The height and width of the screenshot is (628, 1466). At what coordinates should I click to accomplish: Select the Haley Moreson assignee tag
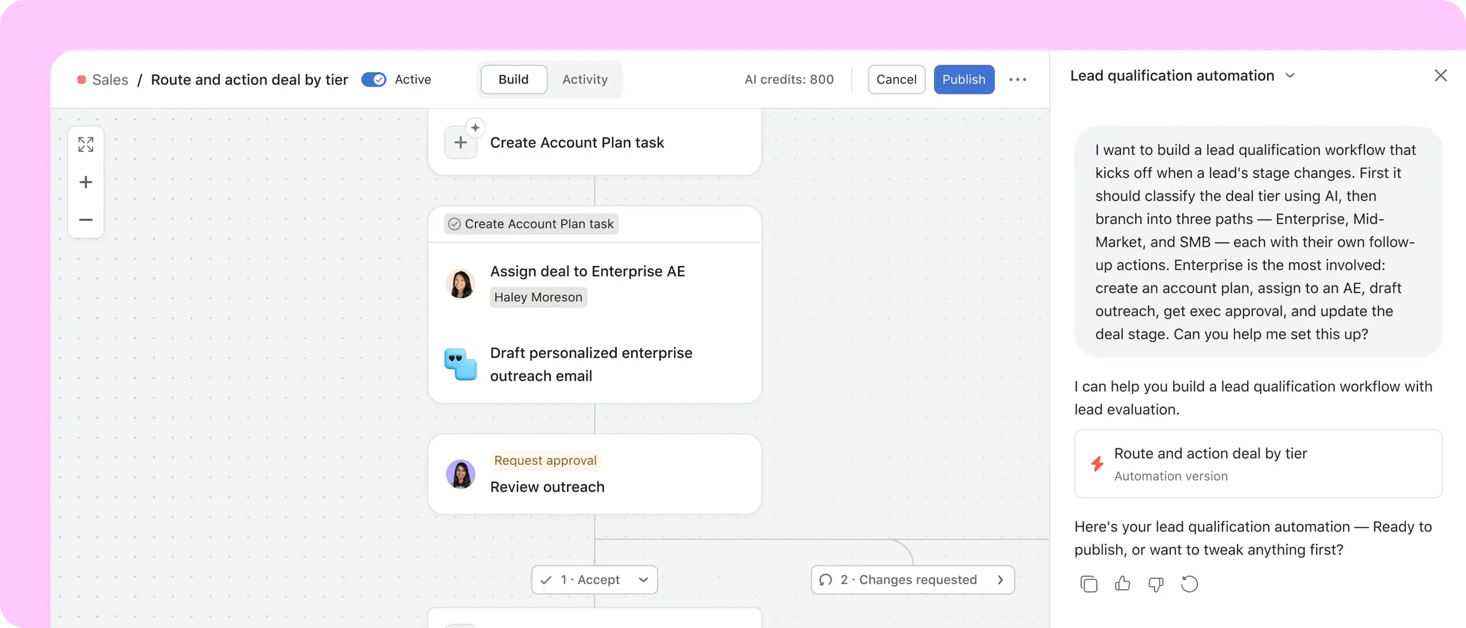tap(538, 297)
